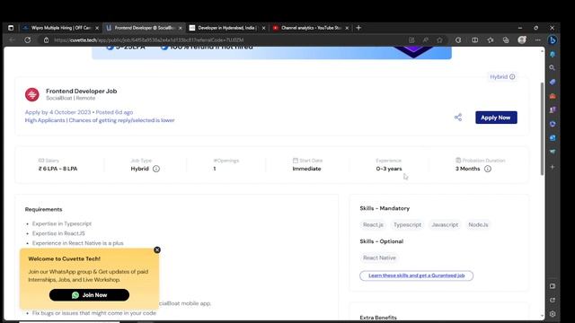The image size is (575, 323).
Task: Open the paper plane Drop sidebar icon
Action: pyautogui.click(x=553, y=152)
